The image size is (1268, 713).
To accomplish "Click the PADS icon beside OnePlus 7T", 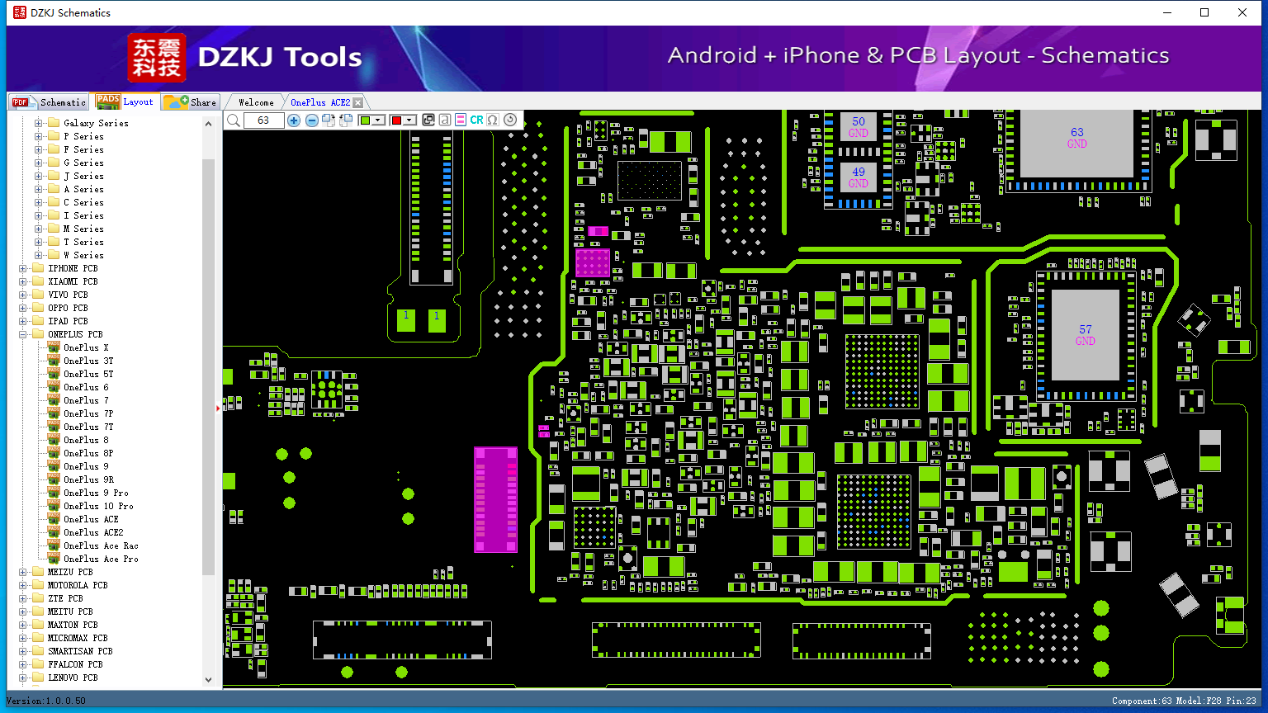I will click(54, 427).
